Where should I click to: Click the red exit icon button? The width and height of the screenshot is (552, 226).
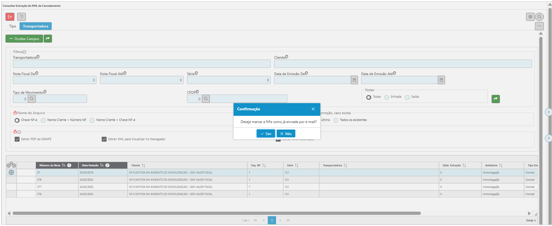(10, 17)
